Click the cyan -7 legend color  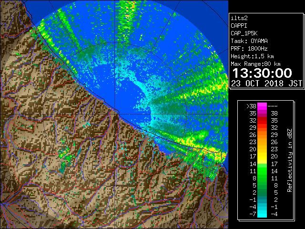tap(262, 214)
